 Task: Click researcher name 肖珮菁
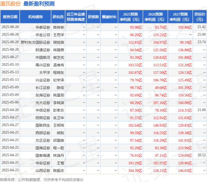(x=58, y=50)
